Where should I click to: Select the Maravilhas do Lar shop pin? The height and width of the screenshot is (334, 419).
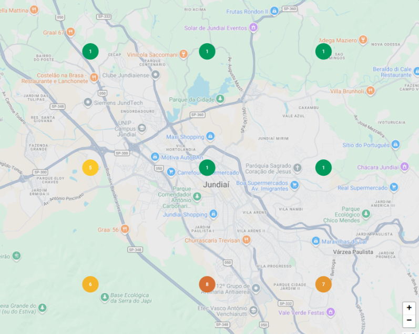pyautogui.click(x=315, y=241)
